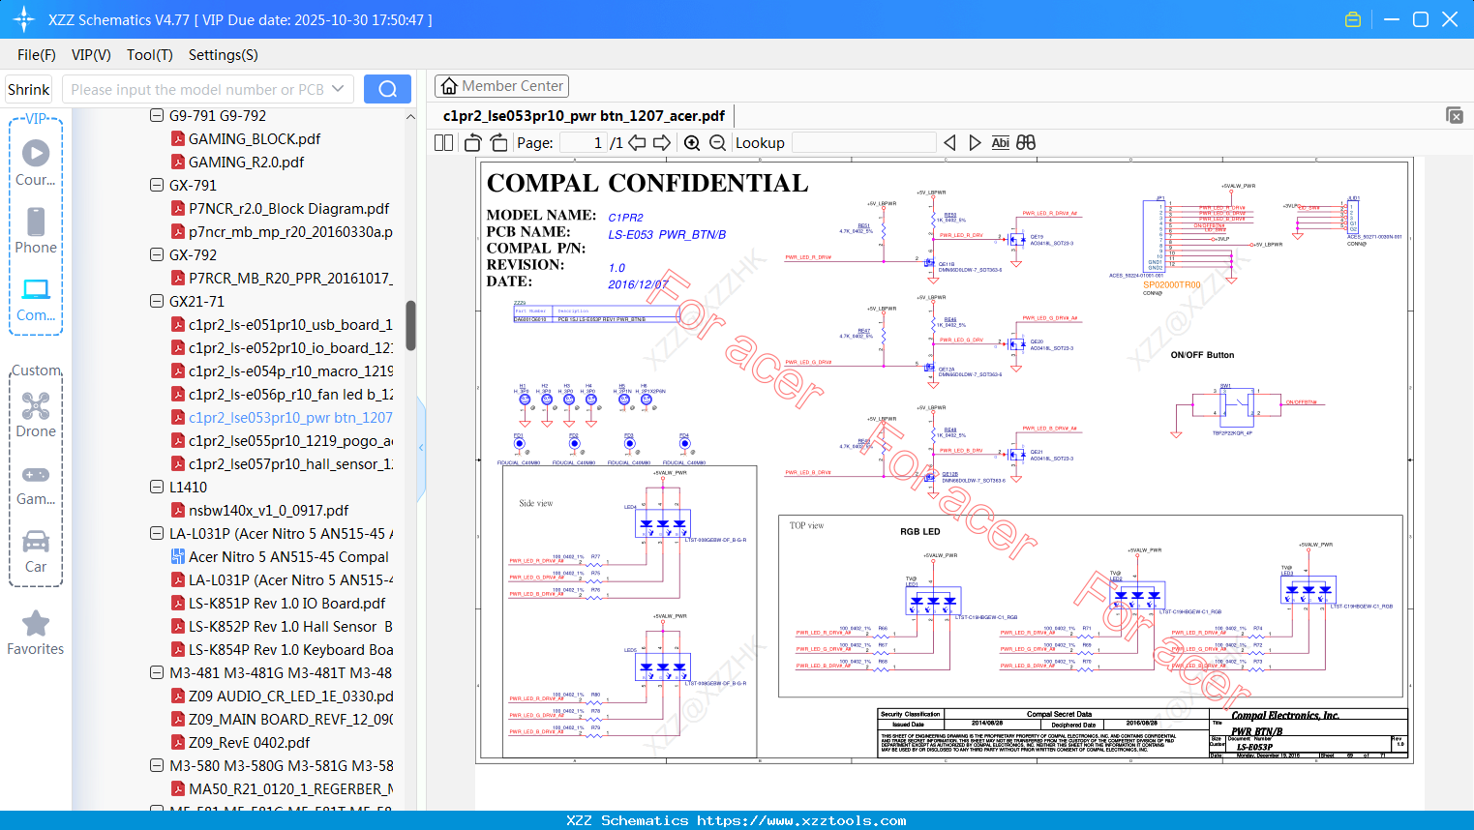Image resolution: width=1474 pixels, height=830 pixels.
Task: Collapse the M3-481 M3-481G node
Action: (x=157, y=672)
